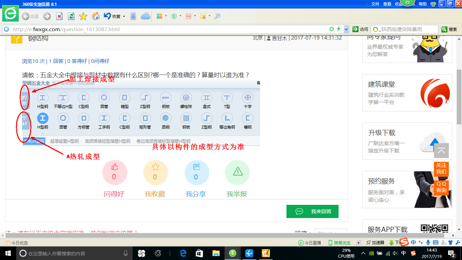Open the 升级下载 sidebar card

[407, 141]
